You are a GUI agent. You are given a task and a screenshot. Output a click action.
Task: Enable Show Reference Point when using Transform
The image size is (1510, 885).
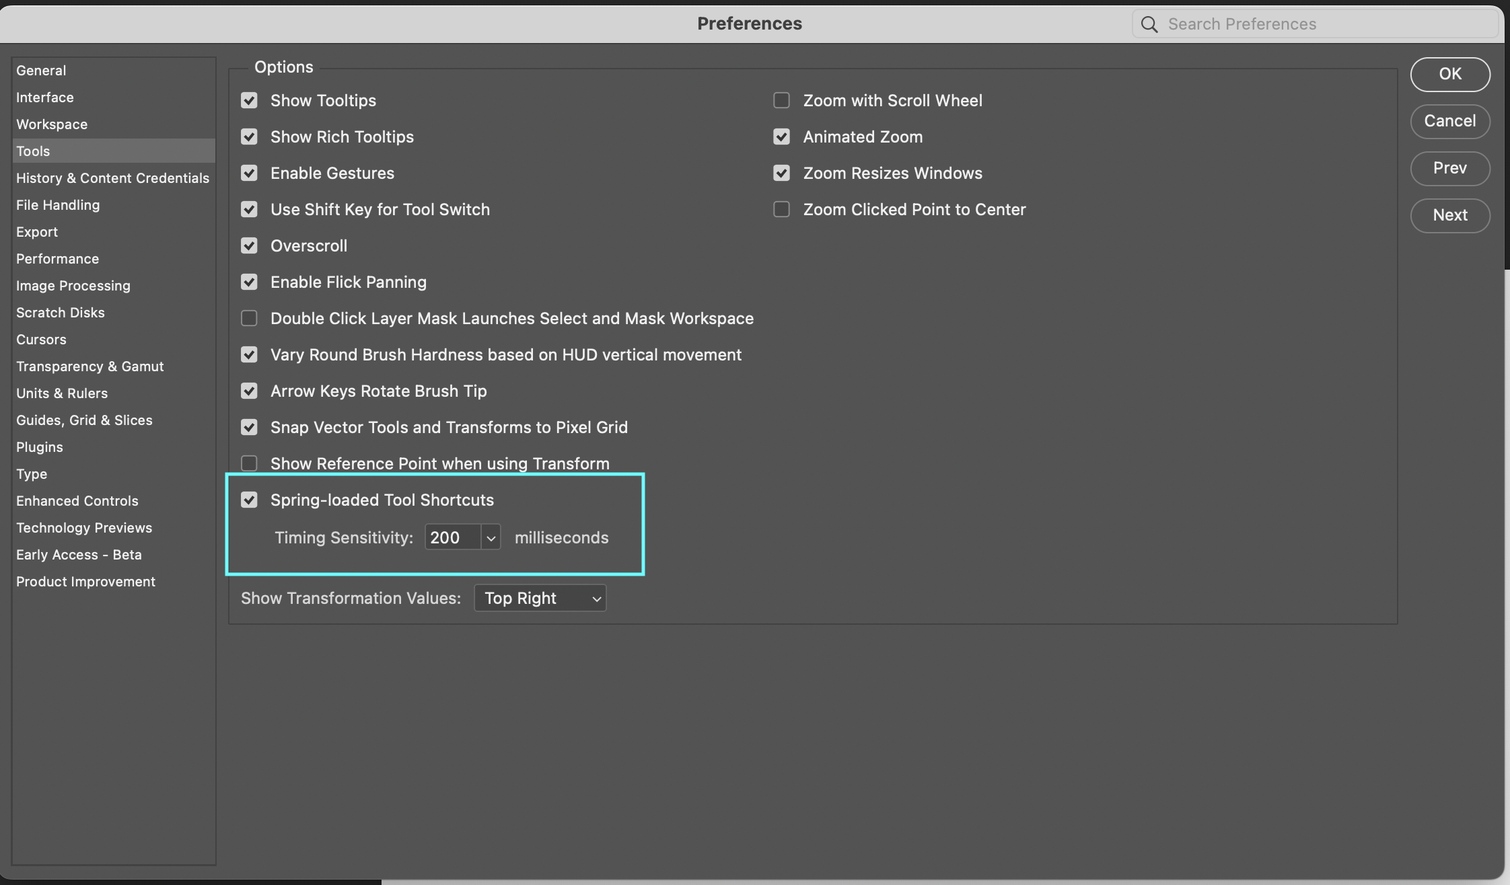(x=249, y=463)
